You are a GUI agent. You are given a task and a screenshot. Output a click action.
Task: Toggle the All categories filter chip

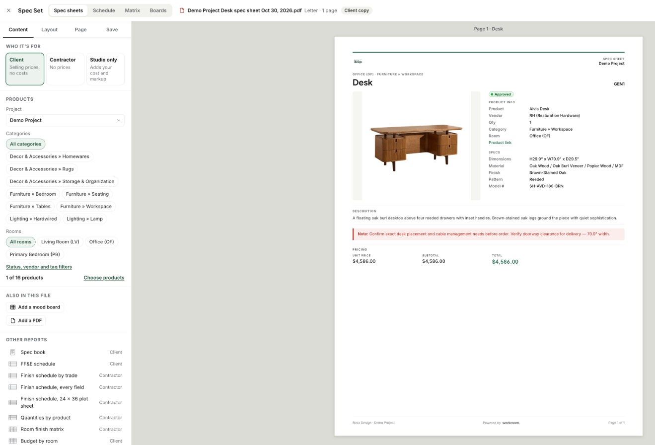pos(25,144)
